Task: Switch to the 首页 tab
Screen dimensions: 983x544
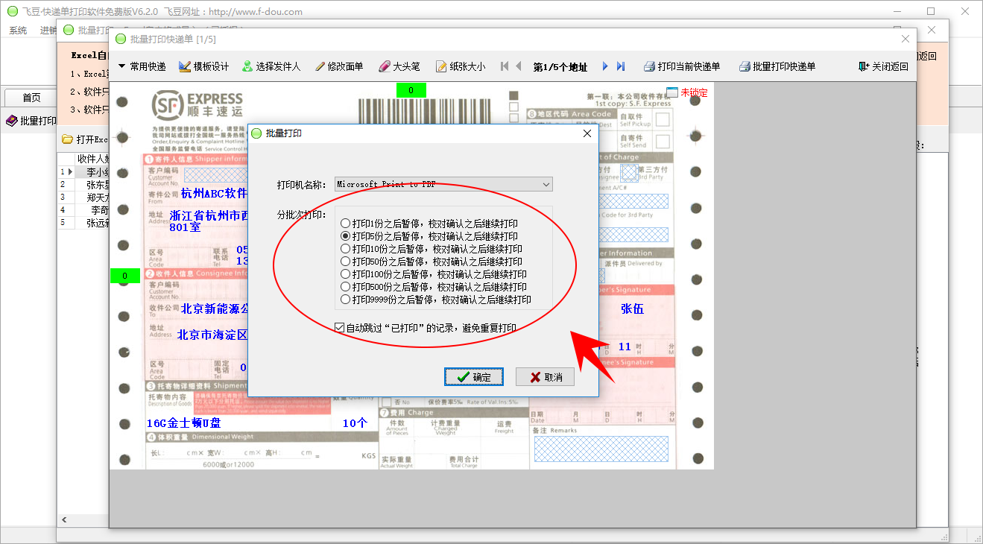Action: point(31,98)
